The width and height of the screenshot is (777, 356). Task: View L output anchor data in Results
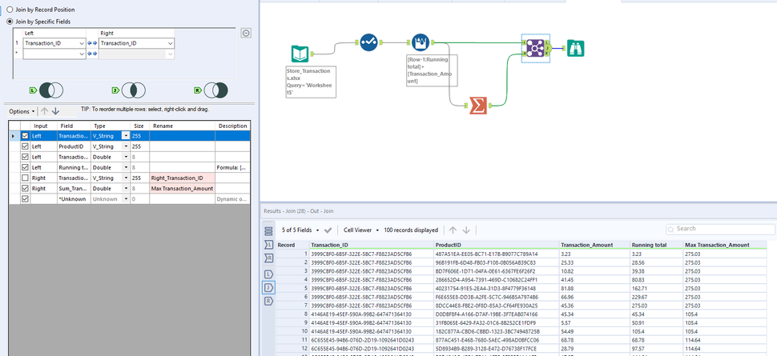[268, 274]
